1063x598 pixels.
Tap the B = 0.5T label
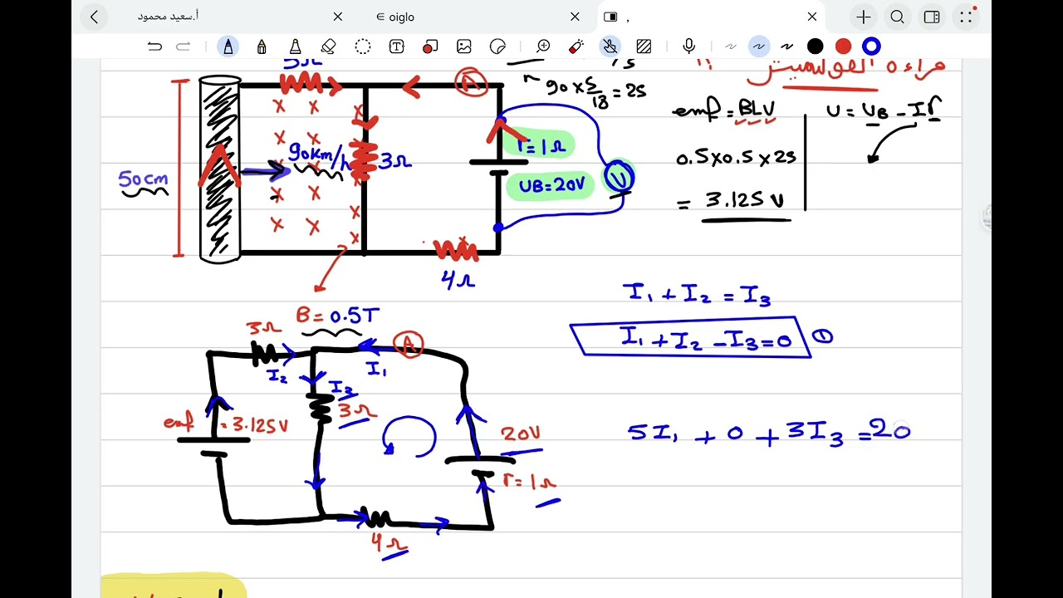point(337,316)
